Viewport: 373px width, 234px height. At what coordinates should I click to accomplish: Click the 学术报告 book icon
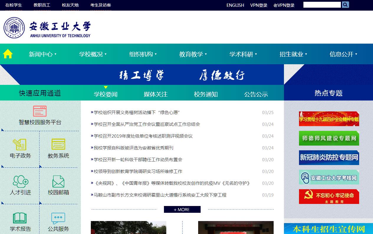pyautogui.click(x=20, y=218)
